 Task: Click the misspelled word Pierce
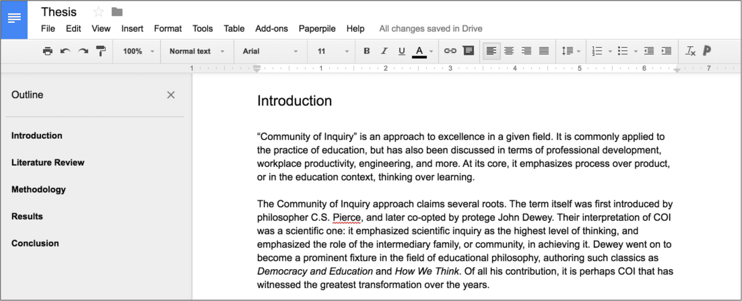point(347,217)
